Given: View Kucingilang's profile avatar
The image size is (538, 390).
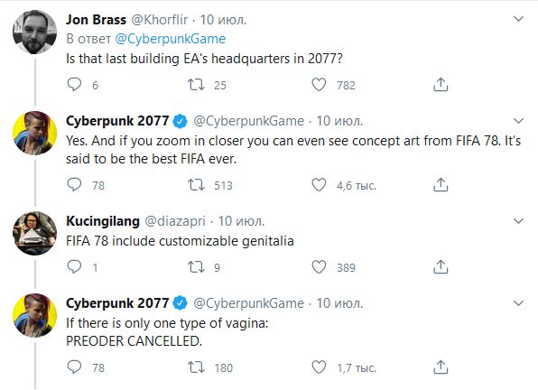Looking at the screenshot, I should [x=34, y=233].
